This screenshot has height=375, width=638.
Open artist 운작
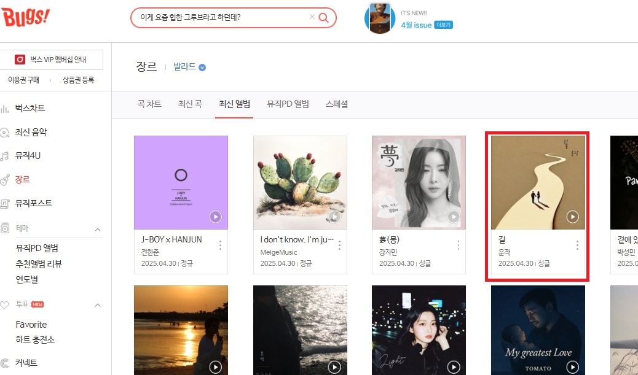tap(505, 252)
